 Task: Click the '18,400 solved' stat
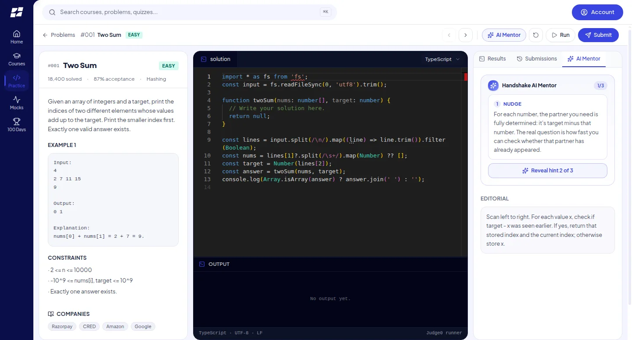pos(65,79)
